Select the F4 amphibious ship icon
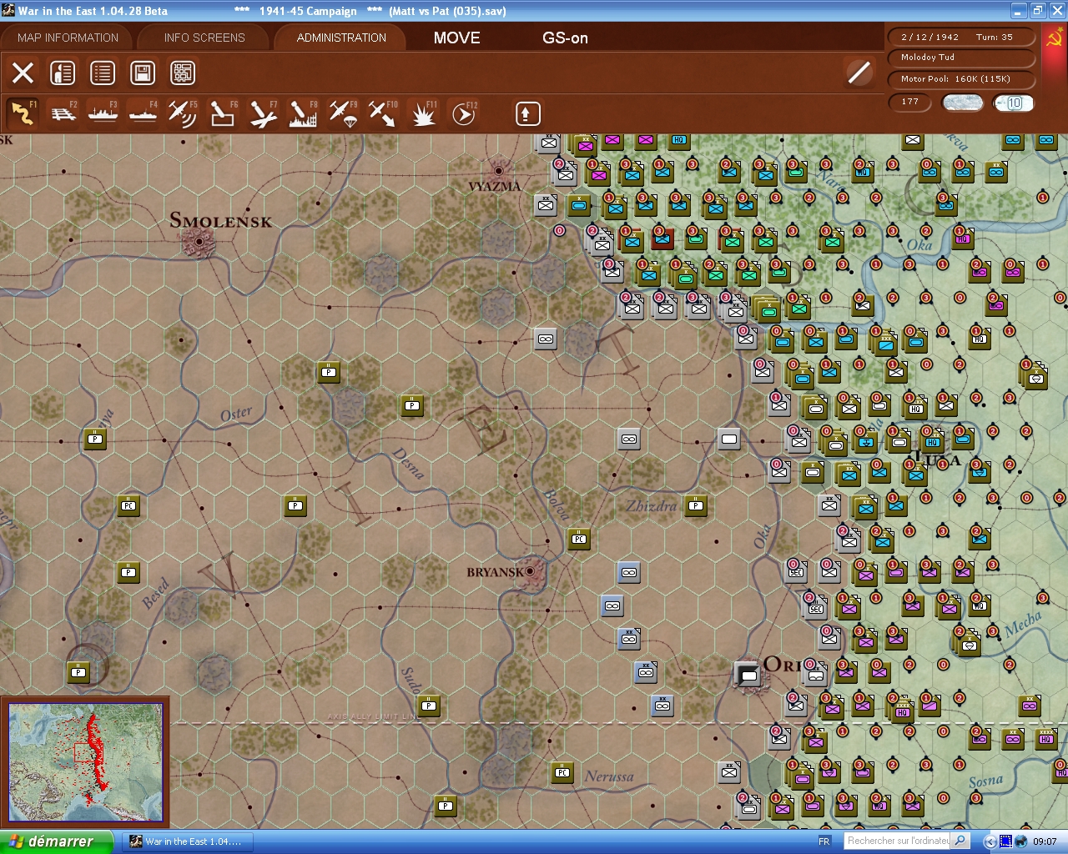The image size is (1068, 854). [144, 113]
